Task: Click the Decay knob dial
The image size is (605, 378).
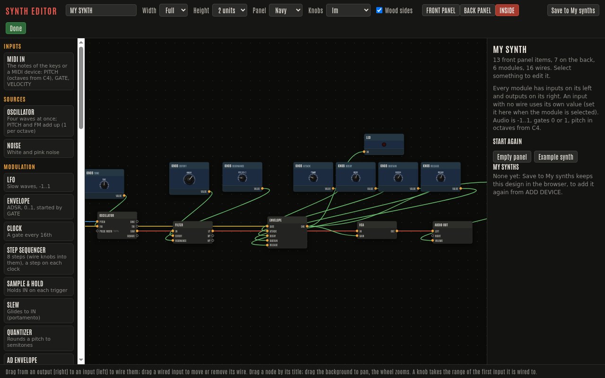Action: tap(356, 178)
